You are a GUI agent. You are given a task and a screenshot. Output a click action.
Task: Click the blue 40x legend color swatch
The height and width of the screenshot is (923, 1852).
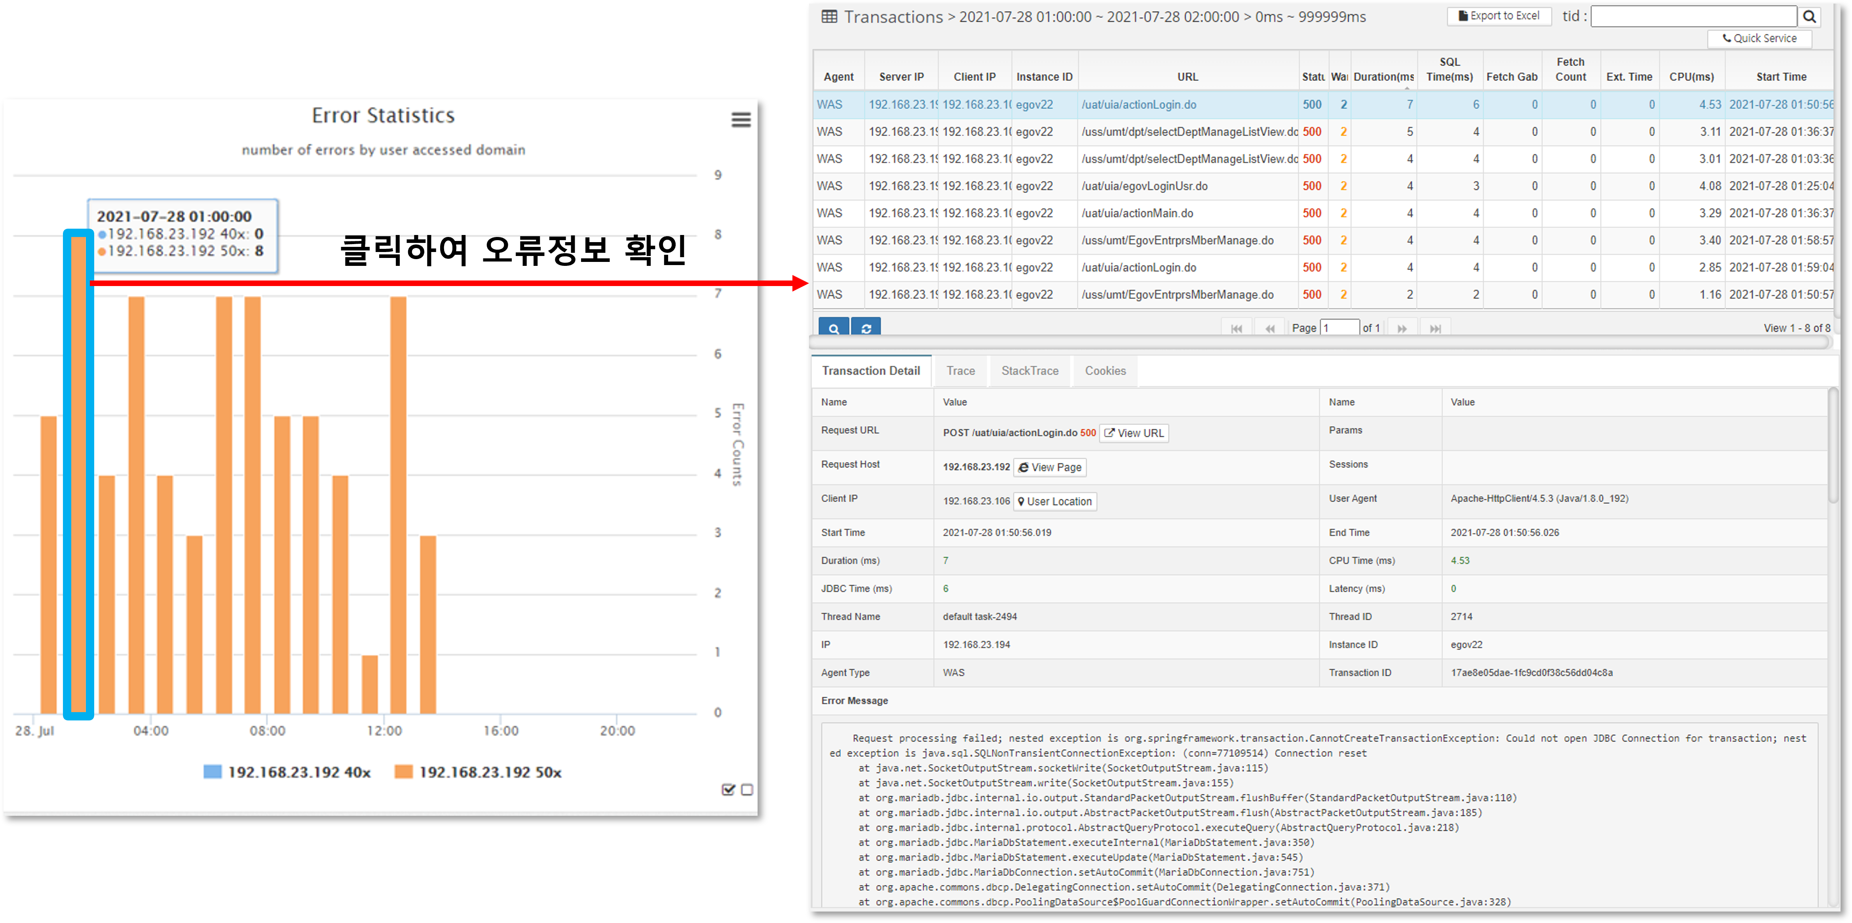213,772
